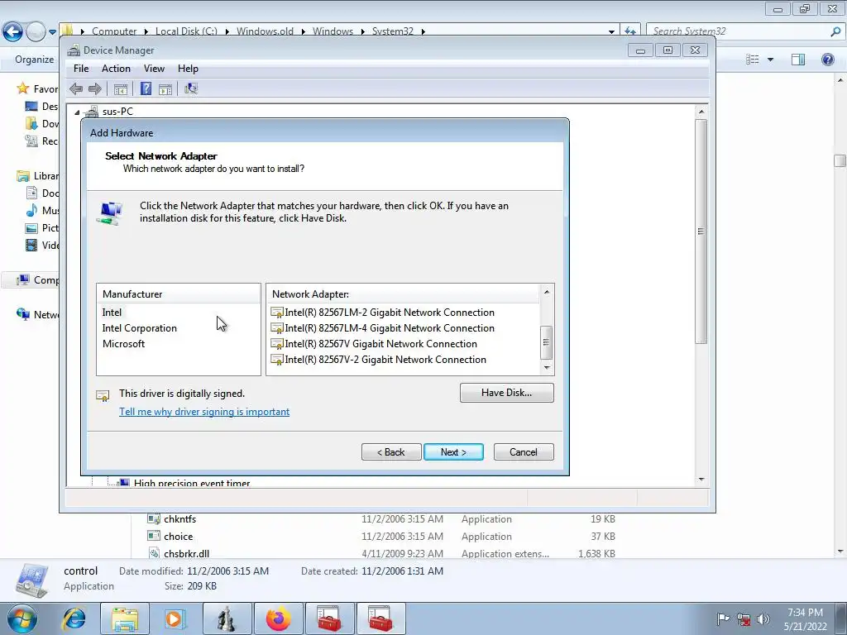Open Tell me why driver signing is important
The width and height of the screenshot is (847, 635).
[x=204, y=412]
